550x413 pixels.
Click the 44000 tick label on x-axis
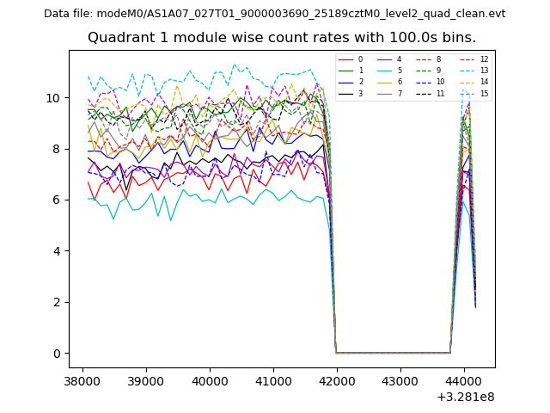tap(463, 380)
